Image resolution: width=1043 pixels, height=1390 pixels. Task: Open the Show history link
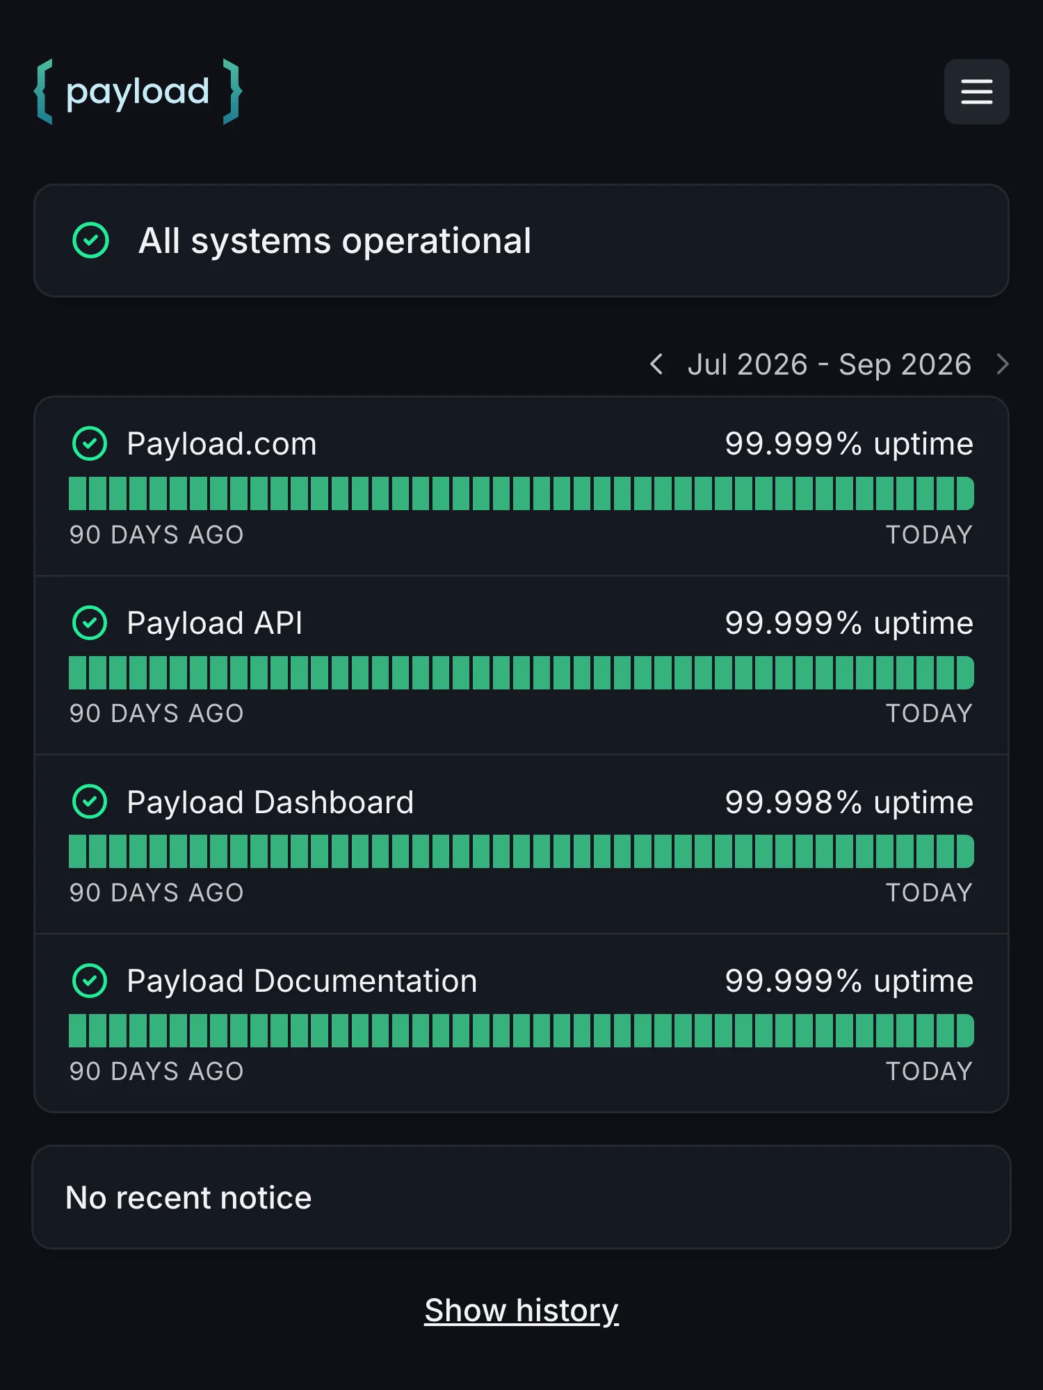[x=521, y=1311]
